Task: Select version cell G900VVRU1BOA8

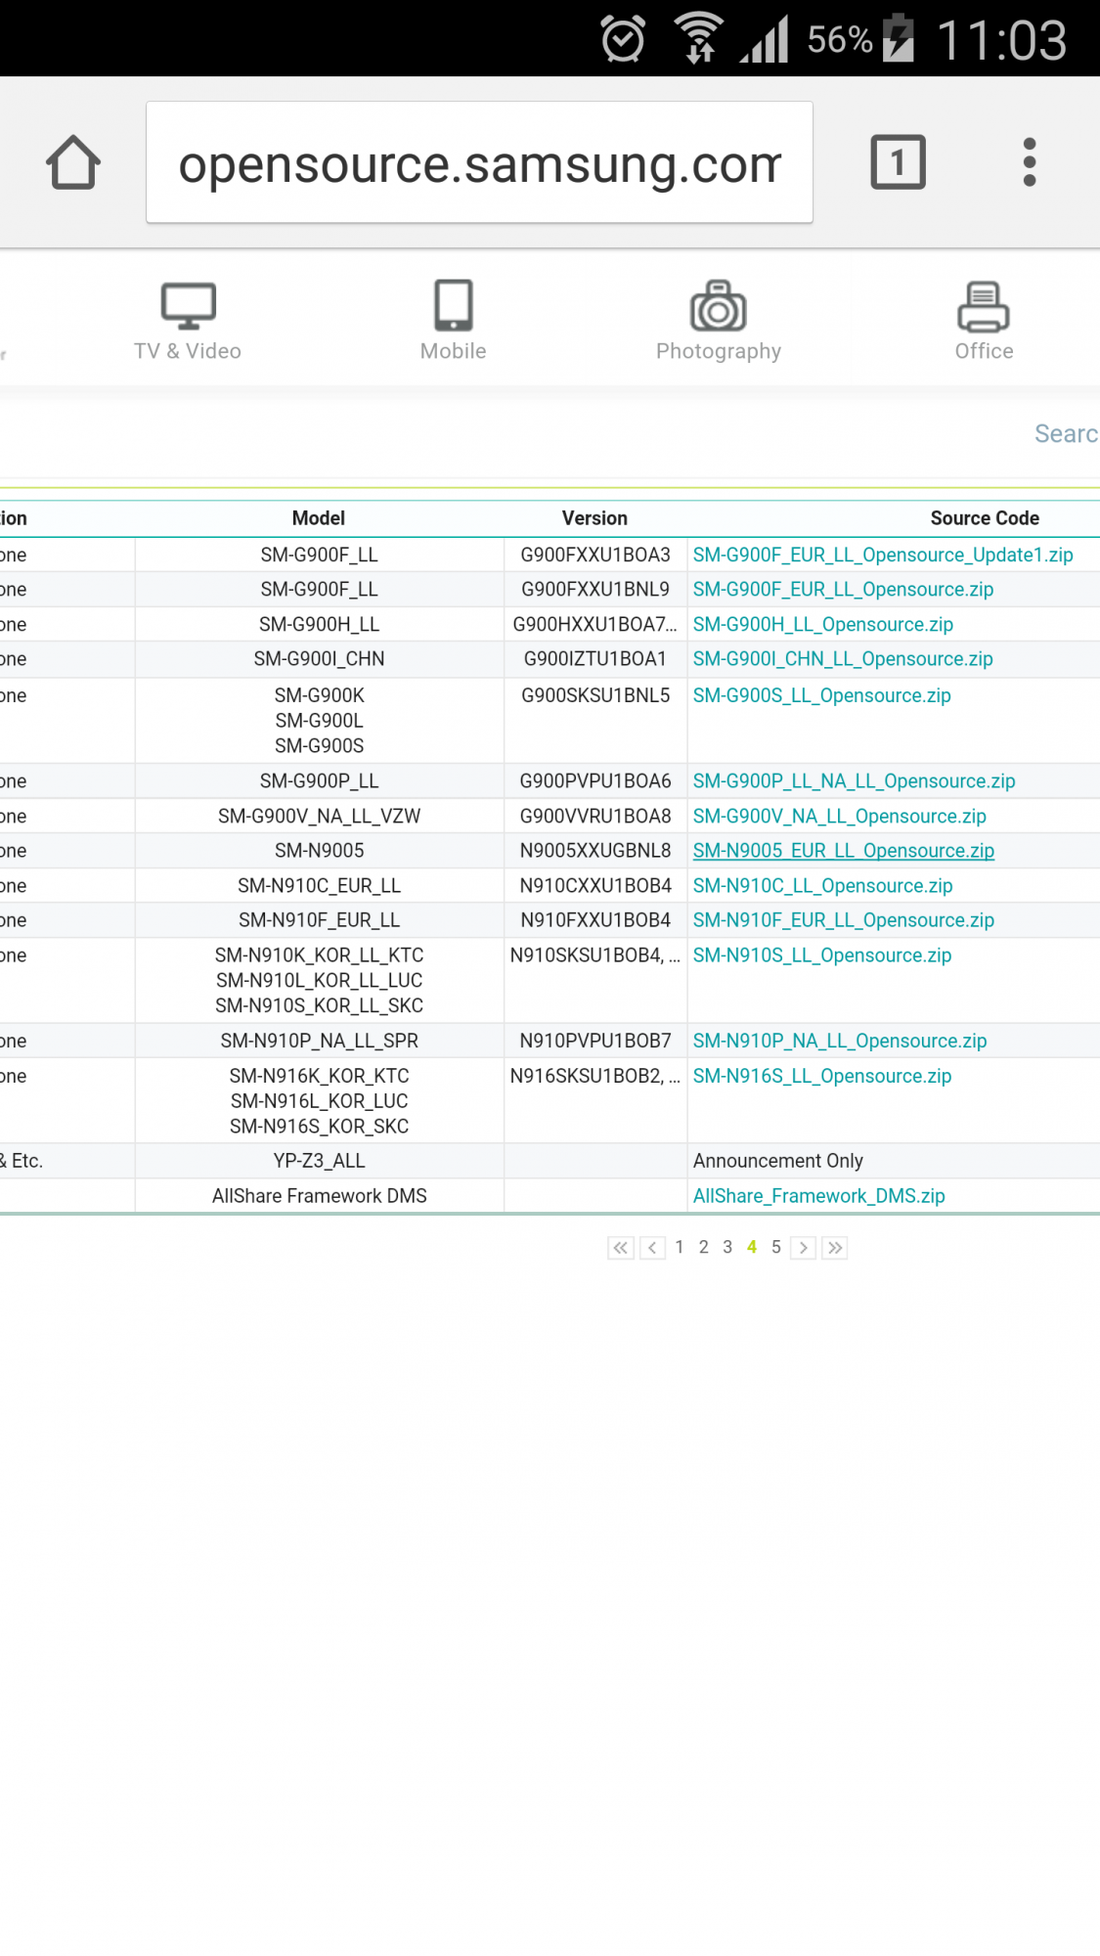Action: [595, 817]
